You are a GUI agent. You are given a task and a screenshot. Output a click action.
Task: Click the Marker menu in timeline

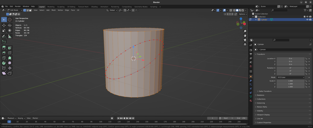[x=35, y=118]
